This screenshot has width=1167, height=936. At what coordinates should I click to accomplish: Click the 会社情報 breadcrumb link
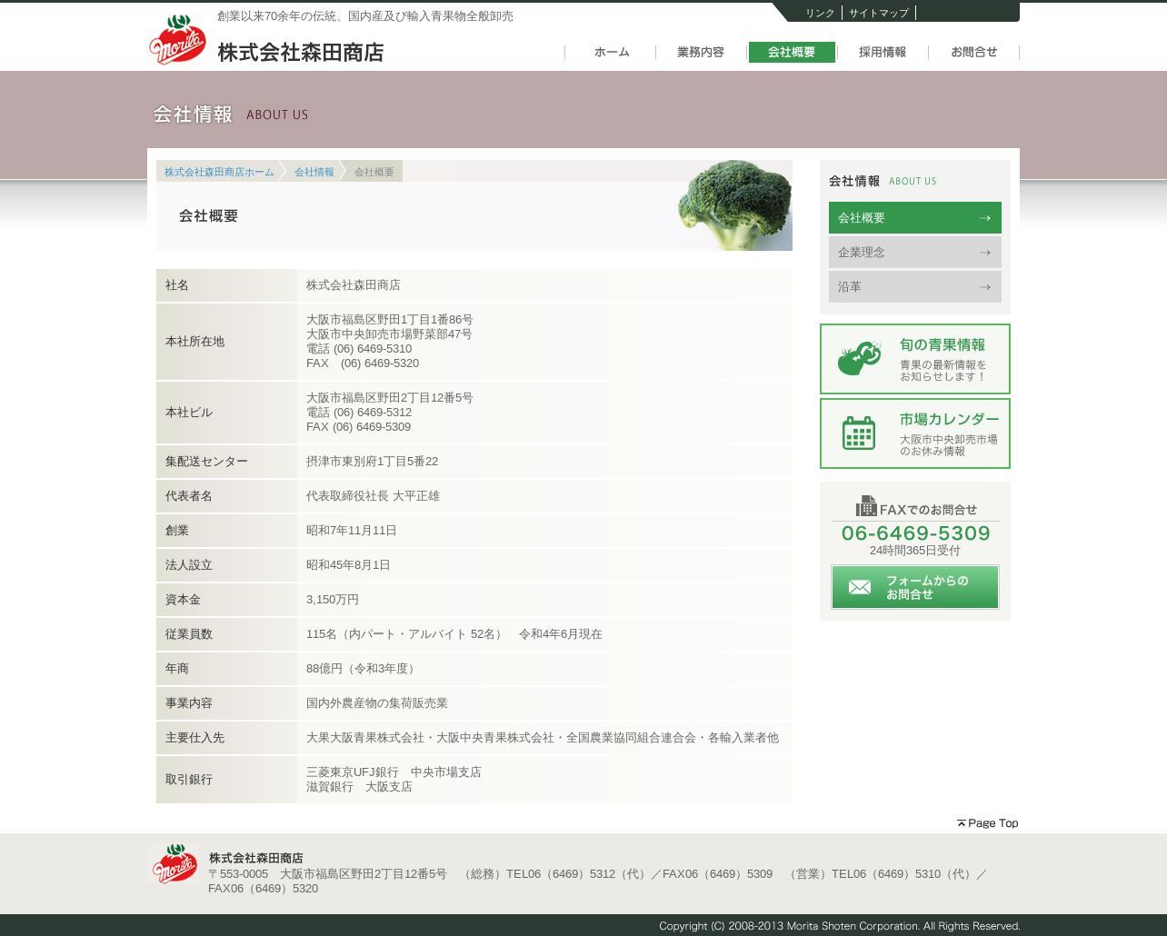pyautogui.click(x=314, y=172)
